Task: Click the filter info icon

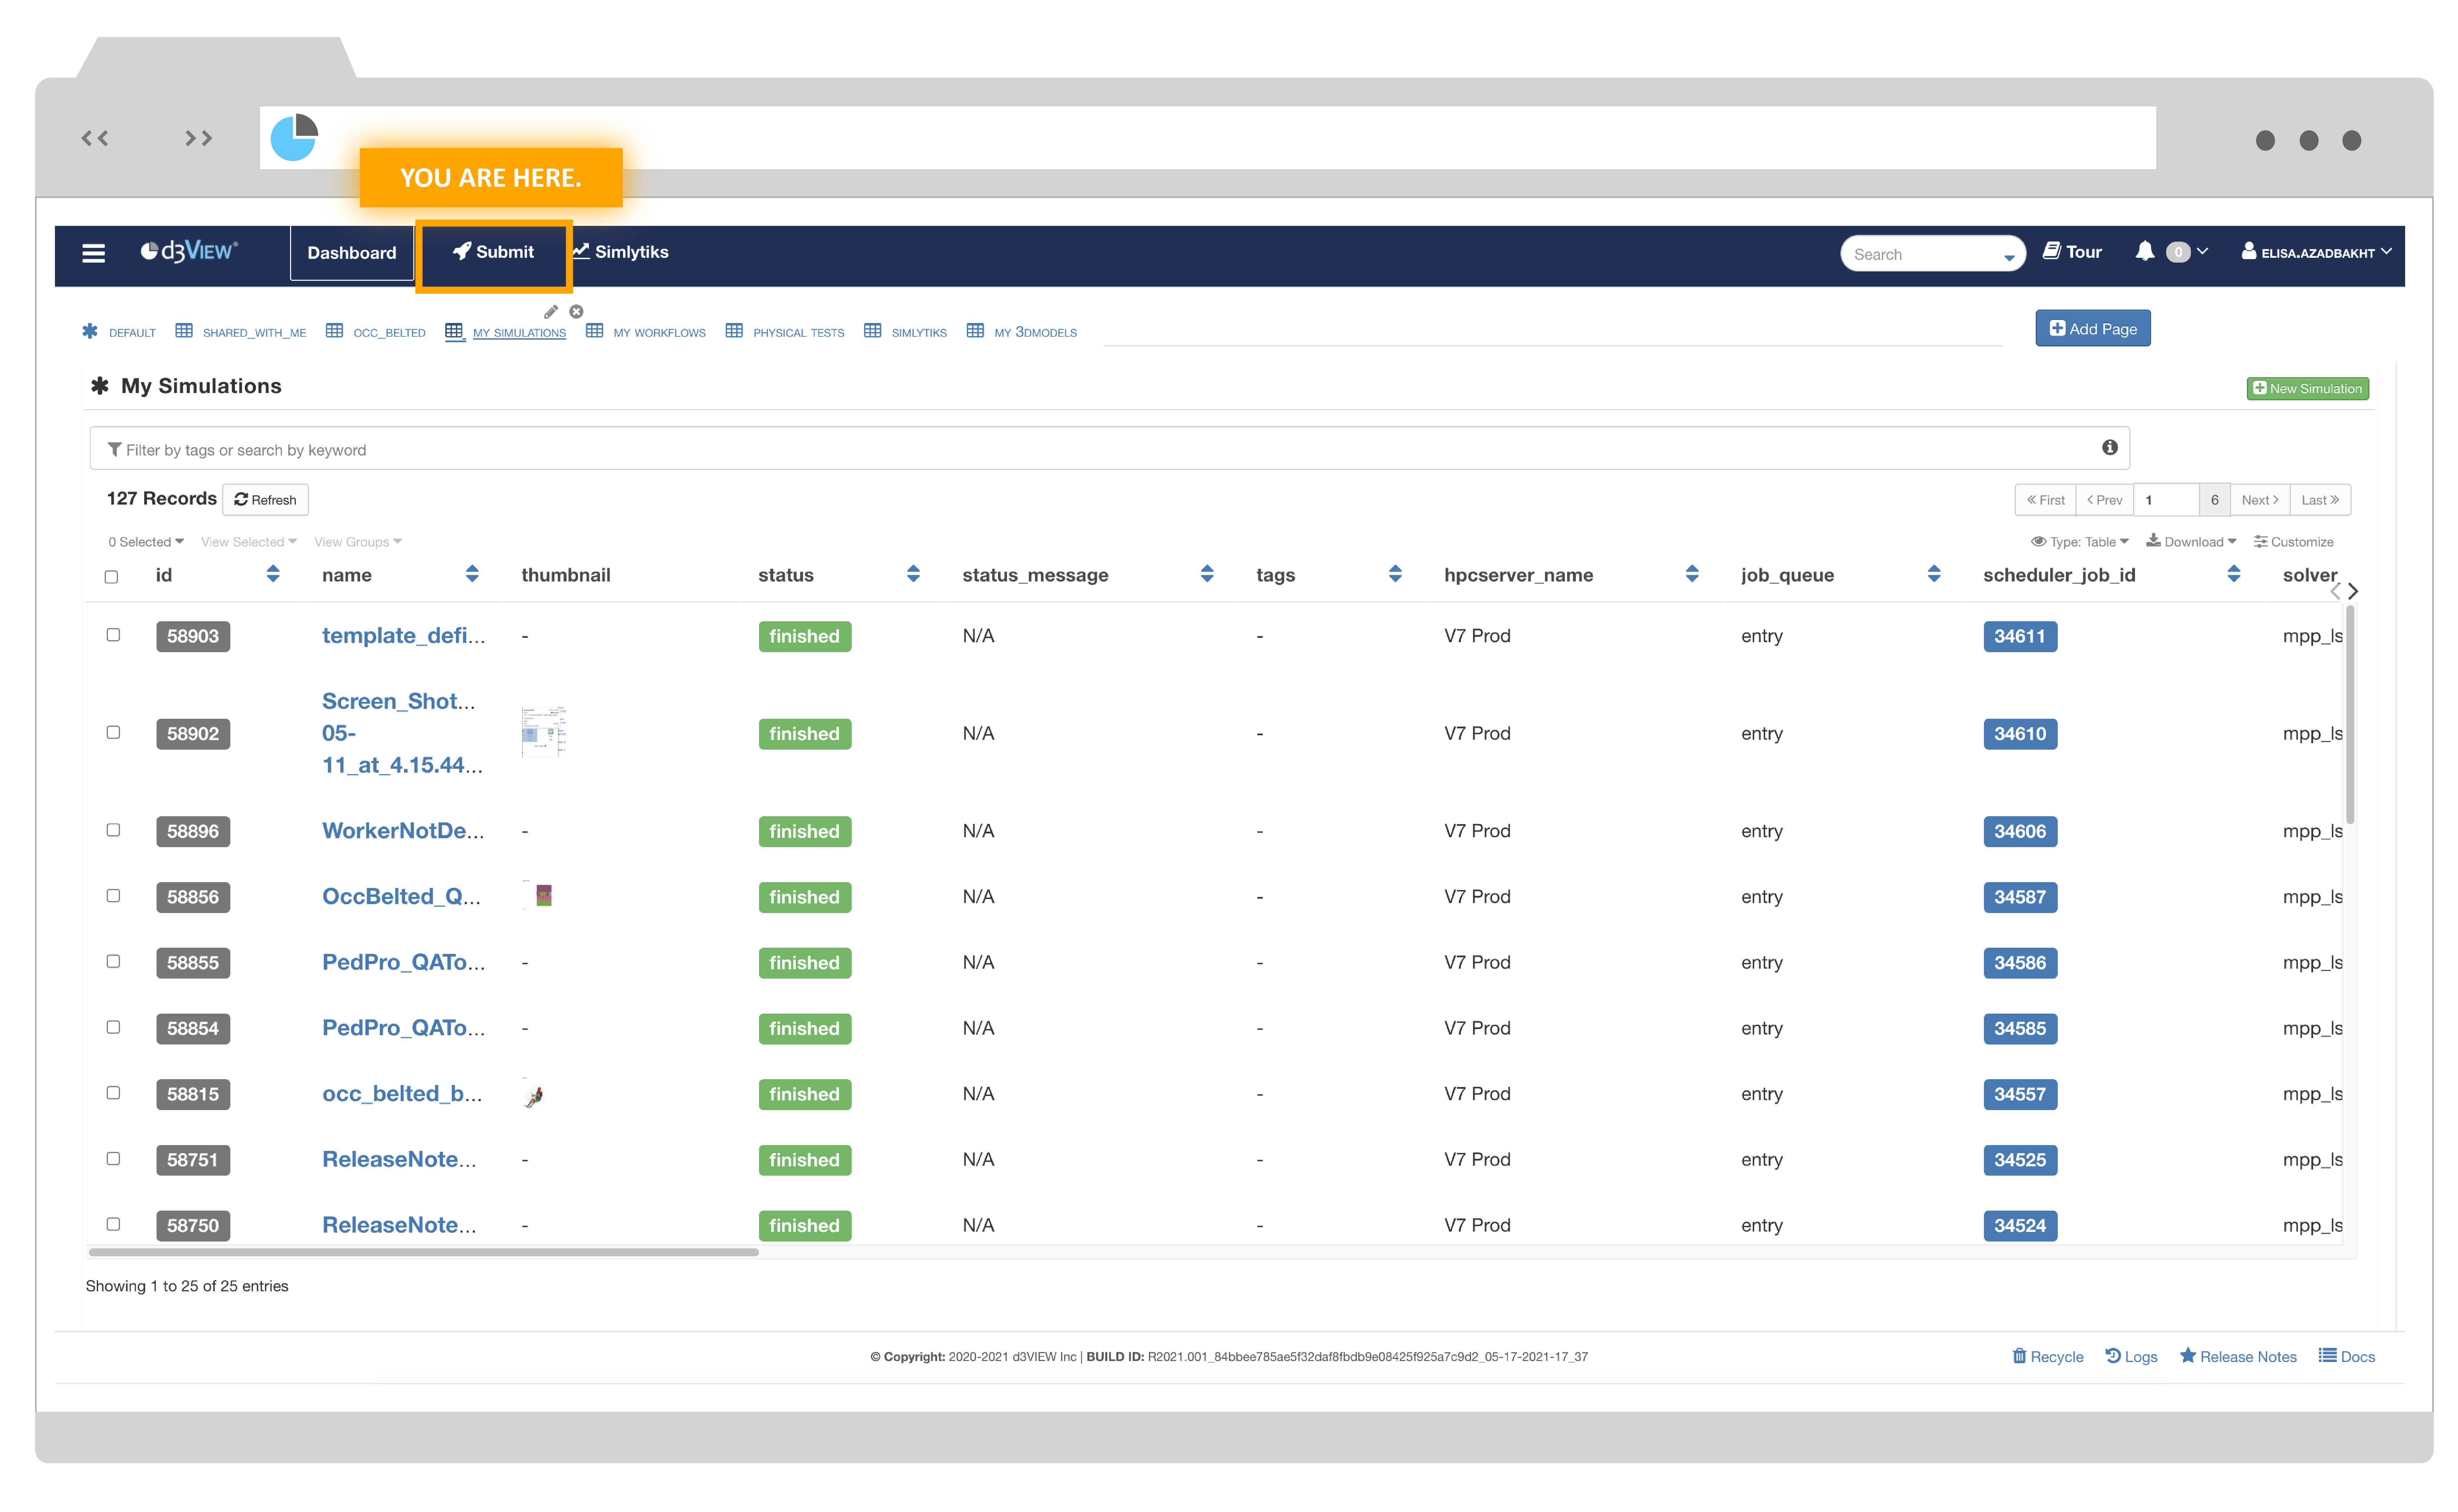Action: click(2110, 448)
